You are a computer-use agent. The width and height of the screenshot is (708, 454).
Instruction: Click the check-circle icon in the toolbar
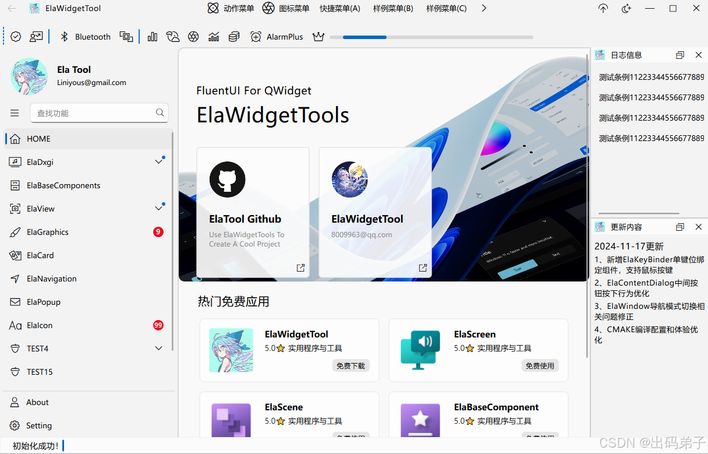pyautogui.click(x=16, y=37)
